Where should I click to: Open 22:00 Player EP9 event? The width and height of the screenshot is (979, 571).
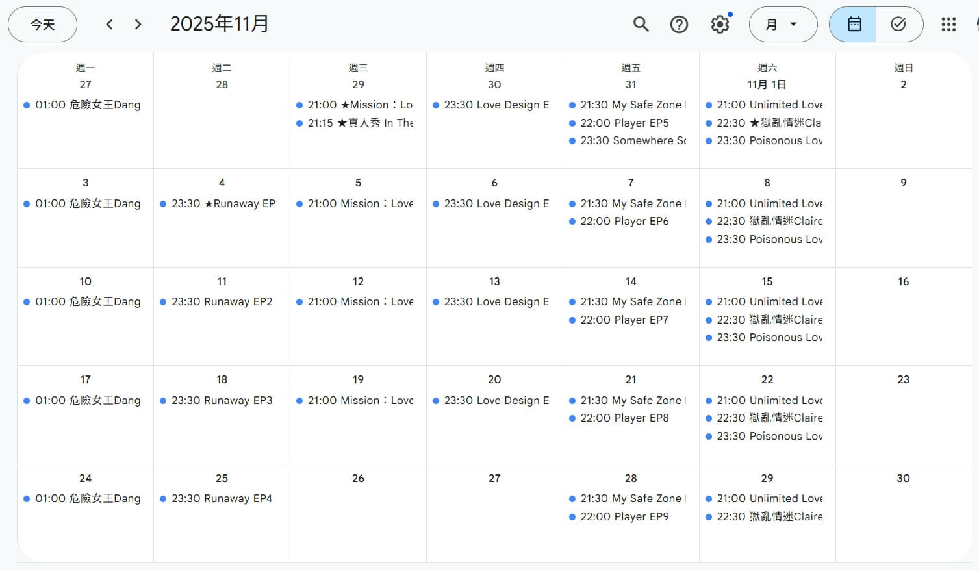[x=624, y=516]
